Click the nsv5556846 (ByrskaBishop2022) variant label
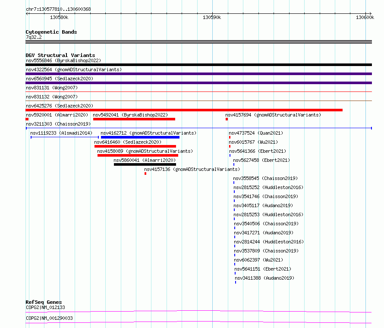Viewport: 384px width, 328px height. 63,60
